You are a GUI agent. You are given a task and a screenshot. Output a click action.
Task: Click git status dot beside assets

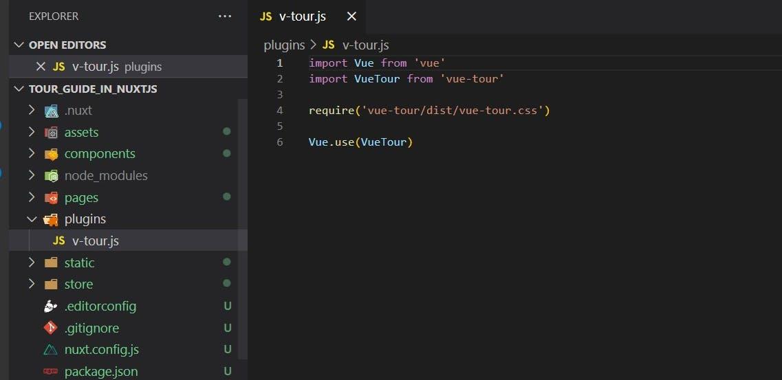coord(227,131)
